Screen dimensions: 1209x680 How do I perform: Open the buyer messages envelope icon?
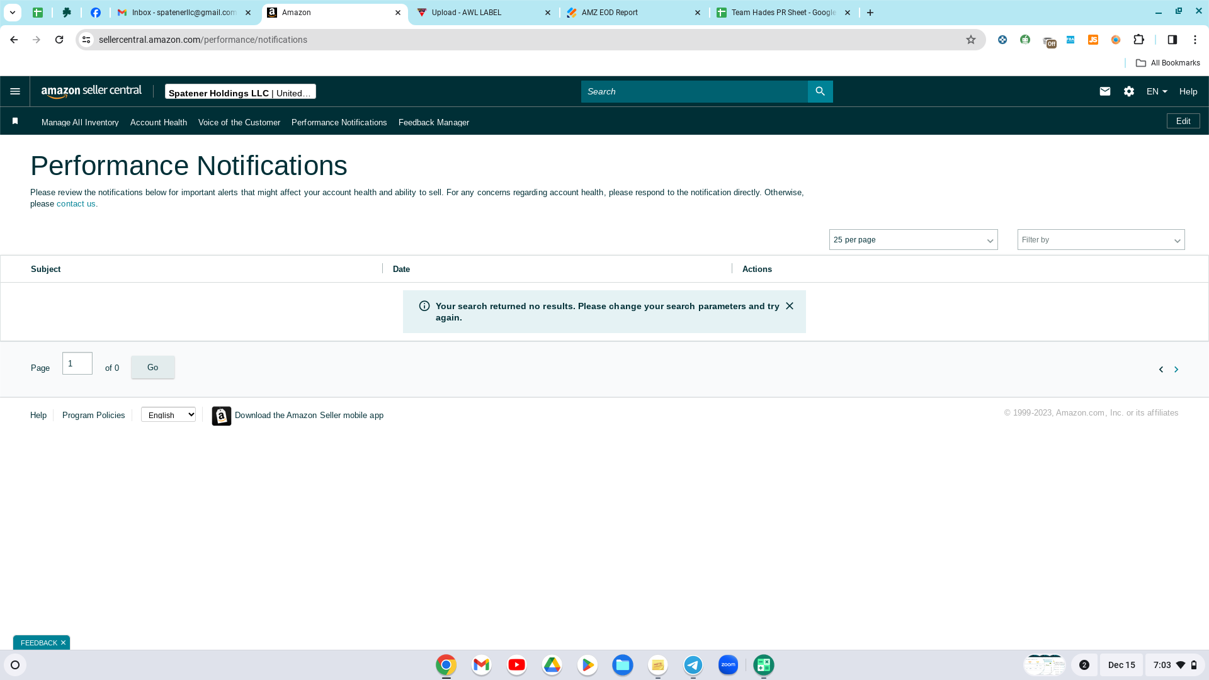click(x=1105, y=91)
